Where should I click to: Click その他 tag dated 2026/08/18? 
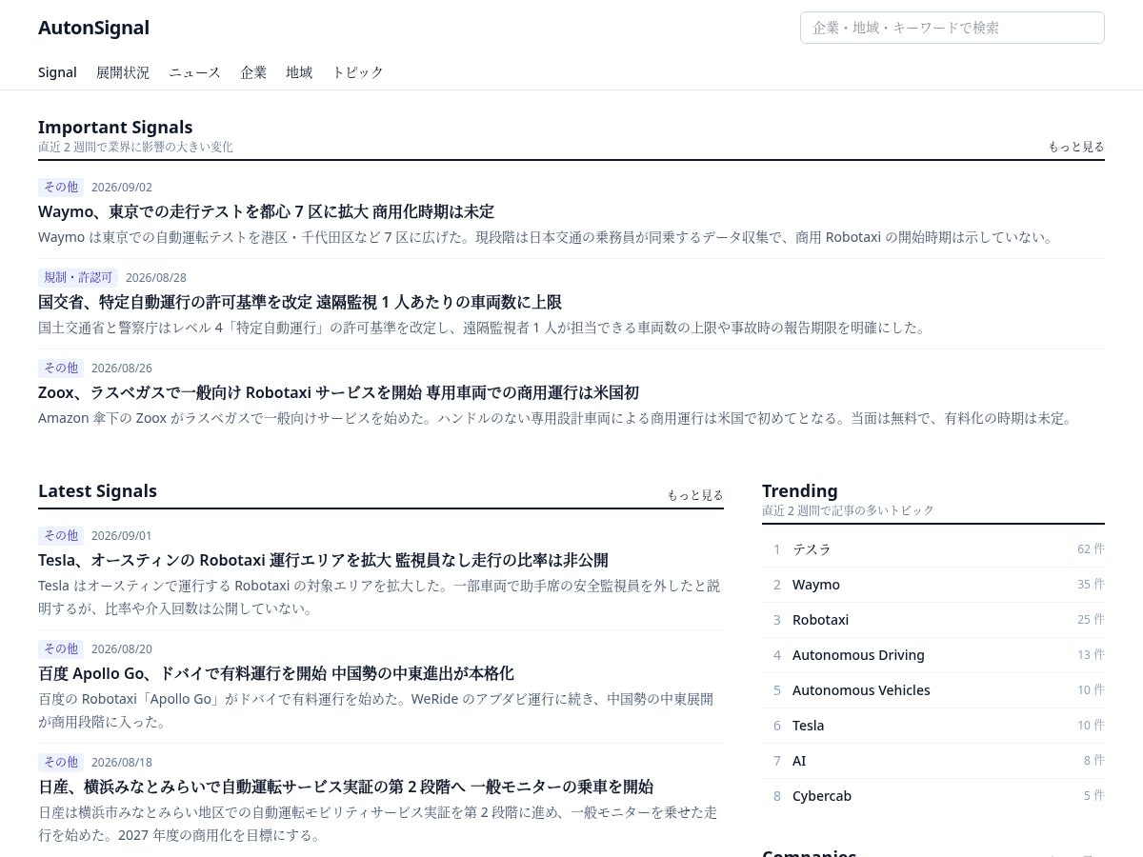tap(61, 762)
